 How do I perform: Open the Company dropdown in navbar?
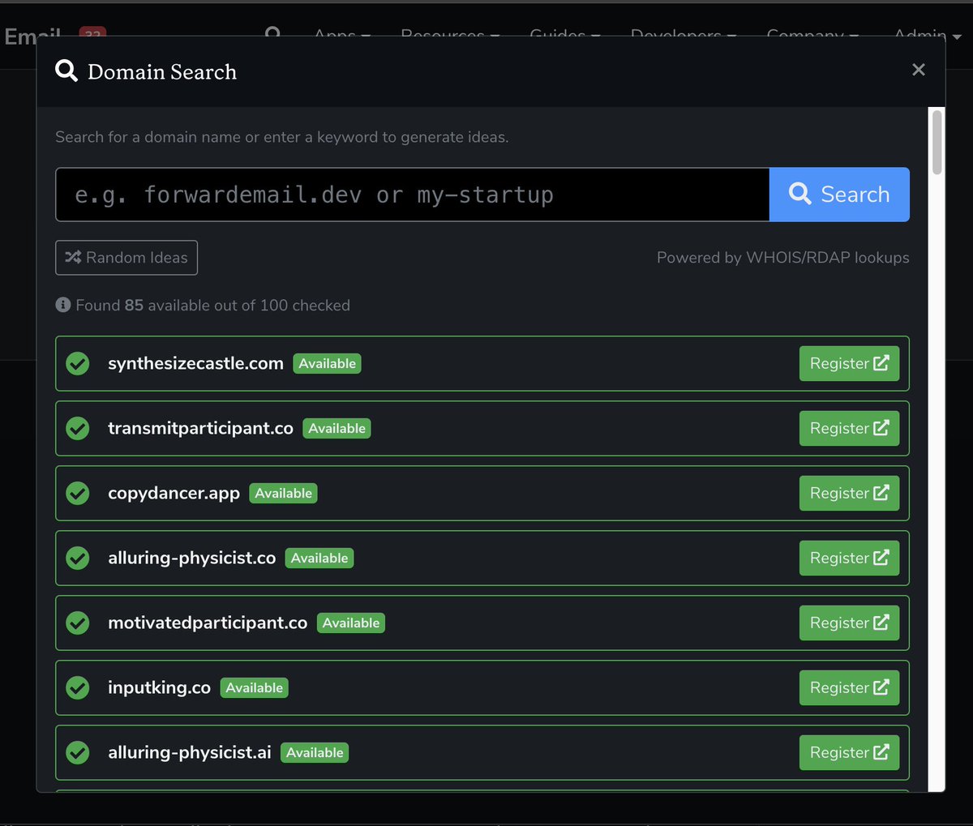tap(812, 35)
